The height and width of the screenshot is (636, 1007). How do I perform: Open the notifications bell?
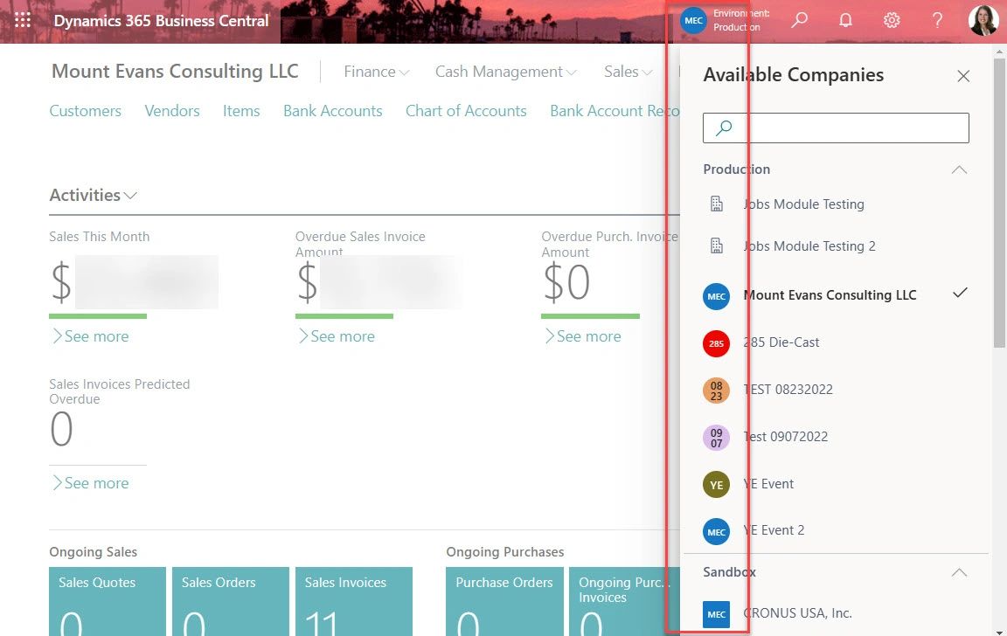(845, 20)
